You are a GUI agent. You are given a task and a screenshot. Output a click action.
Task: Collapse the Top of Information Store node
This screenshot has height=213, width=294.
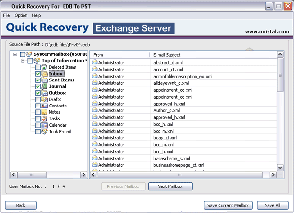click(23, 61)
